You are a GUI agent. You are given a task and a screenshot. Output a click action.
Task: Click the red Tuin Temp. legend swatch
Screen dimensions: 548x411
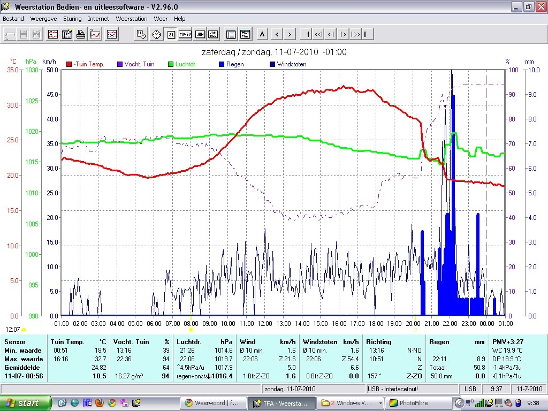point(69,64)
